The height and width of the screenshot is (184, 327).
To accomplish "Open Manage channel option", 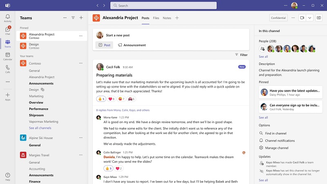I will pos(274,148).
